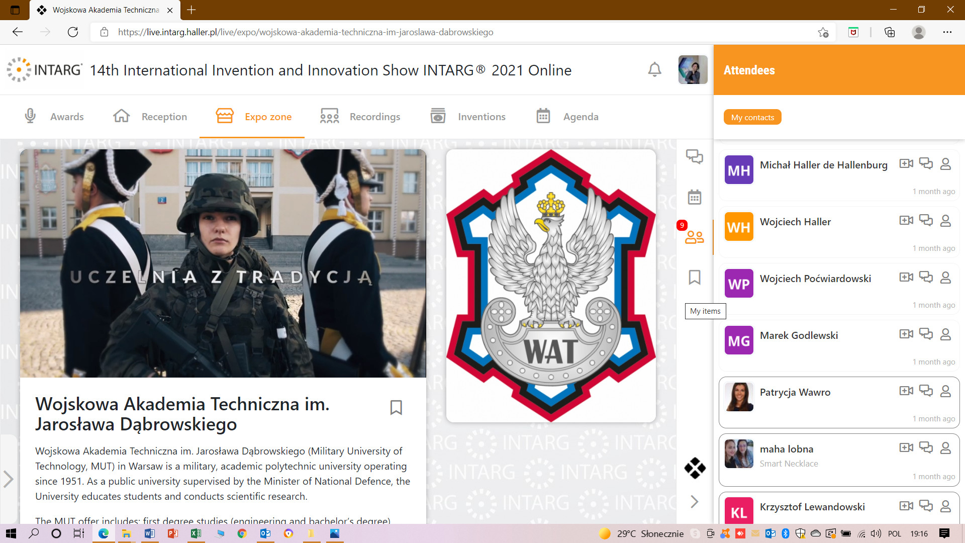The image size is (965, 543).
Task: Start video call with Marek Godlewski
Action: point(906,334)
